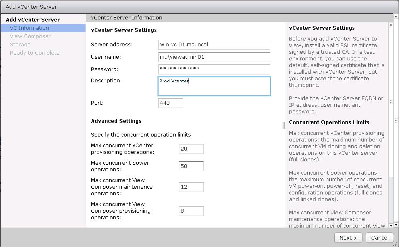This screenshot has height=247, width=399.
Task: Click the Next button
Action: click(348, 237)
